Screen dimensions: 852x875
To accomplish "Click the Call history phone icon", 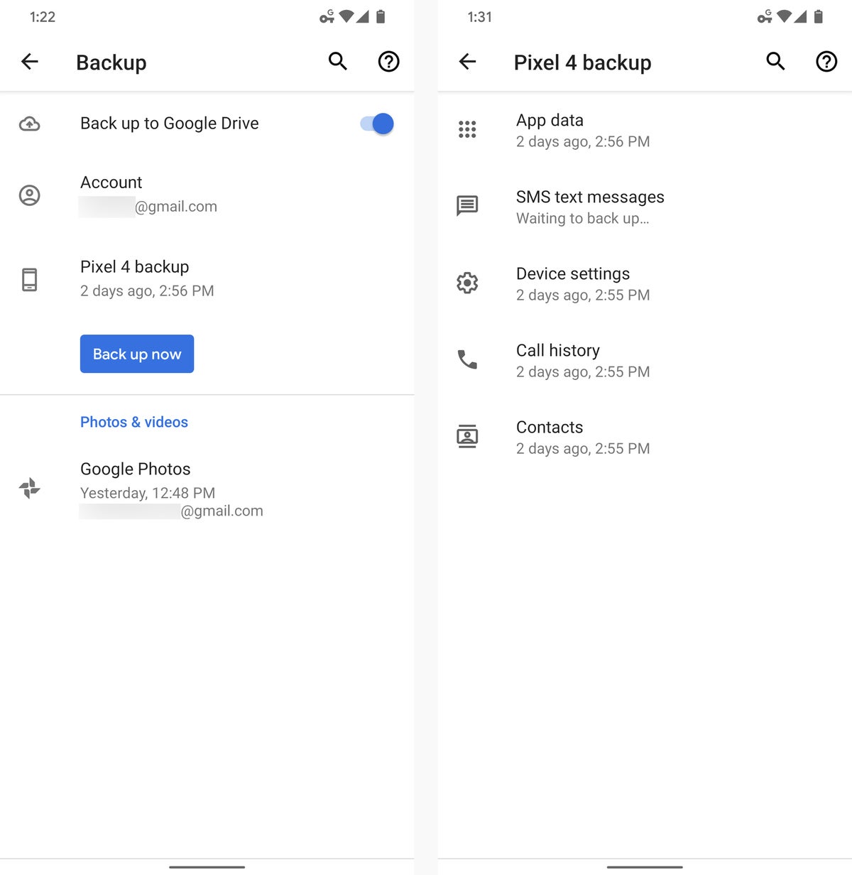I will (467, 360).
